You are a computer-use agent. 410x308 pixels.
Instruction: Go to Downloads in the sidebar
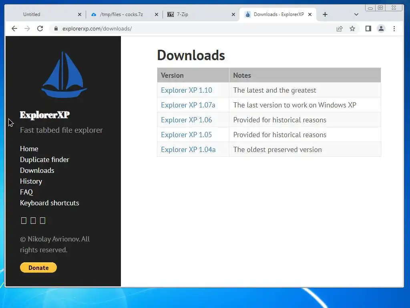tap(37, 170)
